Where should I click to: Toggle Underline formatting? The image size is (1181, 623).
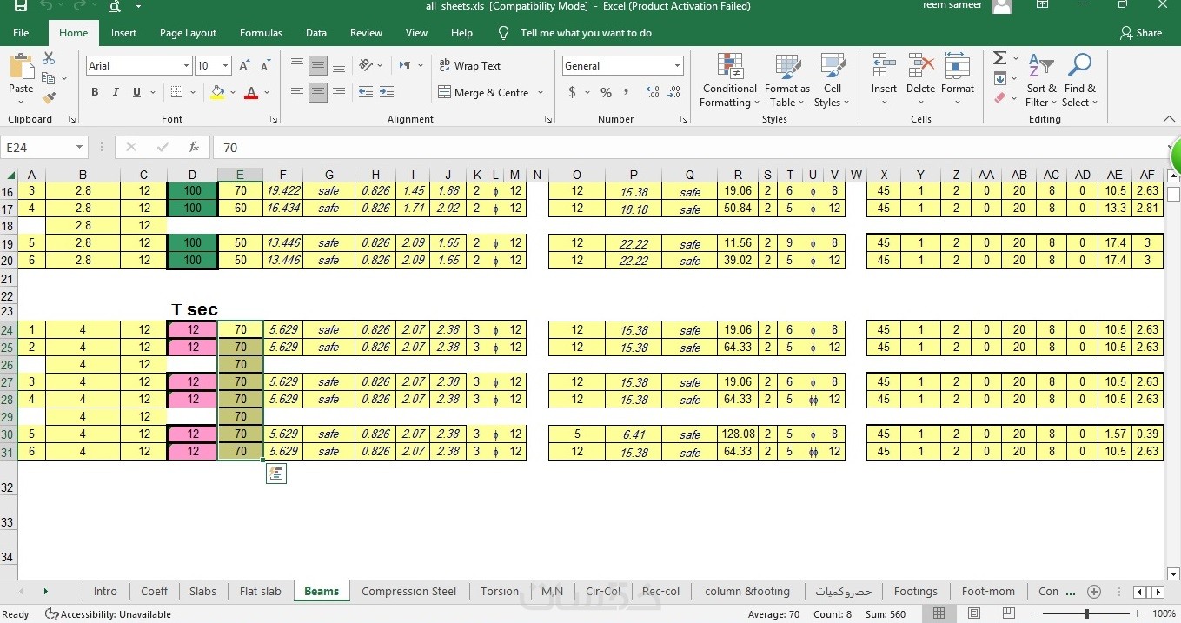tap(136, 92)
